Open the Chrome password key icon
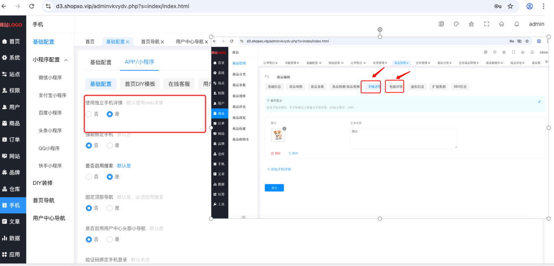 tap(498, 6)
